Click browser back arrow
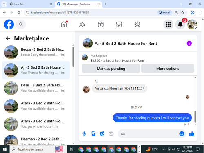This screenshot has height=153, width=204. pyautogui.click(x=4, y=13)
